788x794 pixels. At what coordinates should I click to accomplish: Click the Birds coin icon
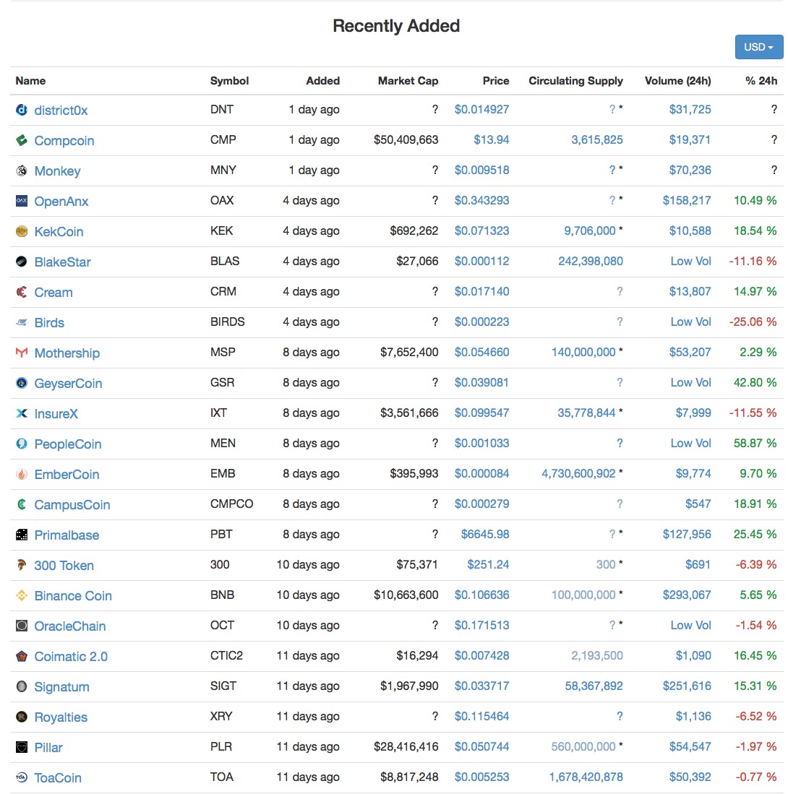click(x=21, y=322)
